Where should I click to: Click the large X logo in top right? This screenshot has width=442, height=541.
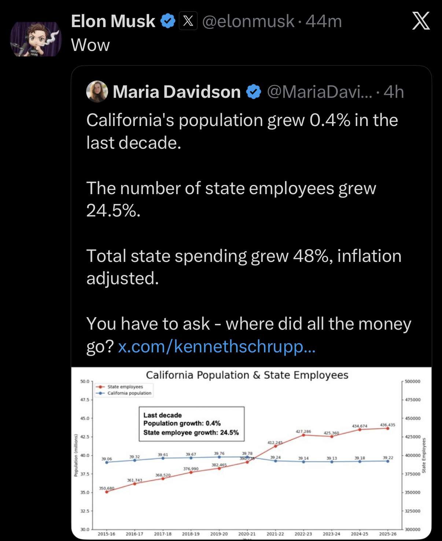(421, 21)
